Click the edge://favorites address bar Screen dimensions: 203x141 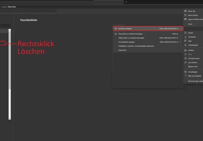(x=8, y=7)
